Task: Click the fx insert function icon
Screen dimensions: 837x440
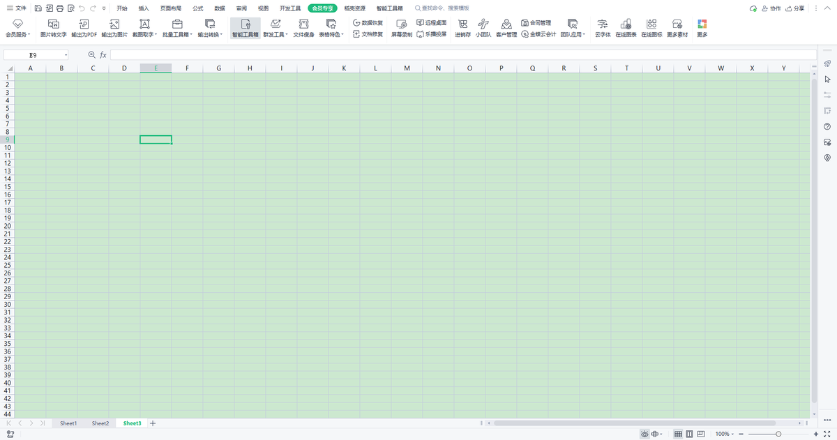Action: tap(103, 54)
